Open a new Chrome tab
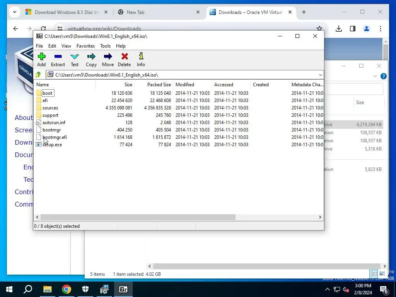This screenshot has height=297, width=396. [304, 12]
